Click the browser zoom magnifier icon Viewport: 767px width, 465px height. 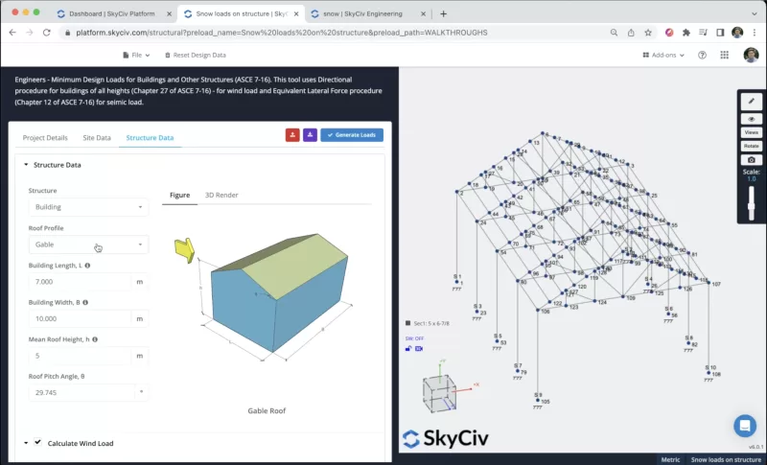614,33
